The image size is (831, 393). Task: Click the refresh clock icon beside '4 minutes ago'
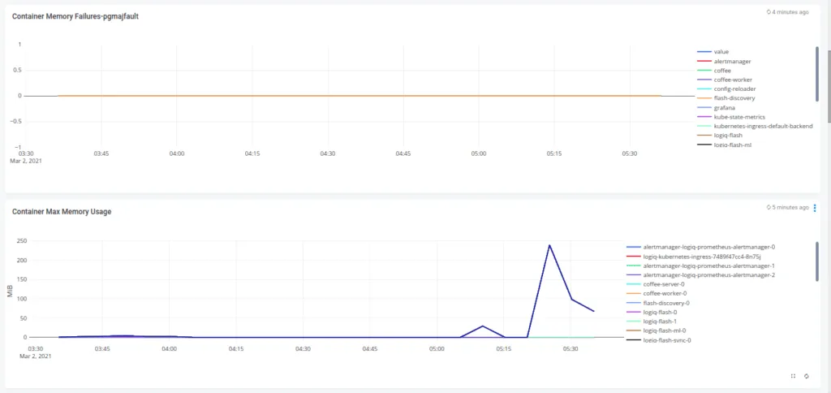769,12
